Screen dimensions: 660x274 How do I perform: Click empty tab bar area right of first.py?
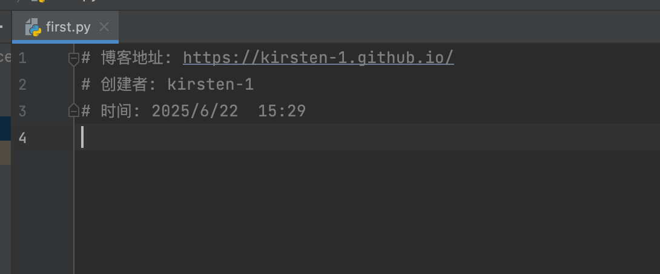pos(389,27)
